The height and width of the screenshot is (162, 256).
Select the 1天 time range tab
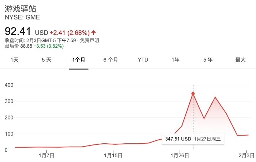click(x=15, y=60)
